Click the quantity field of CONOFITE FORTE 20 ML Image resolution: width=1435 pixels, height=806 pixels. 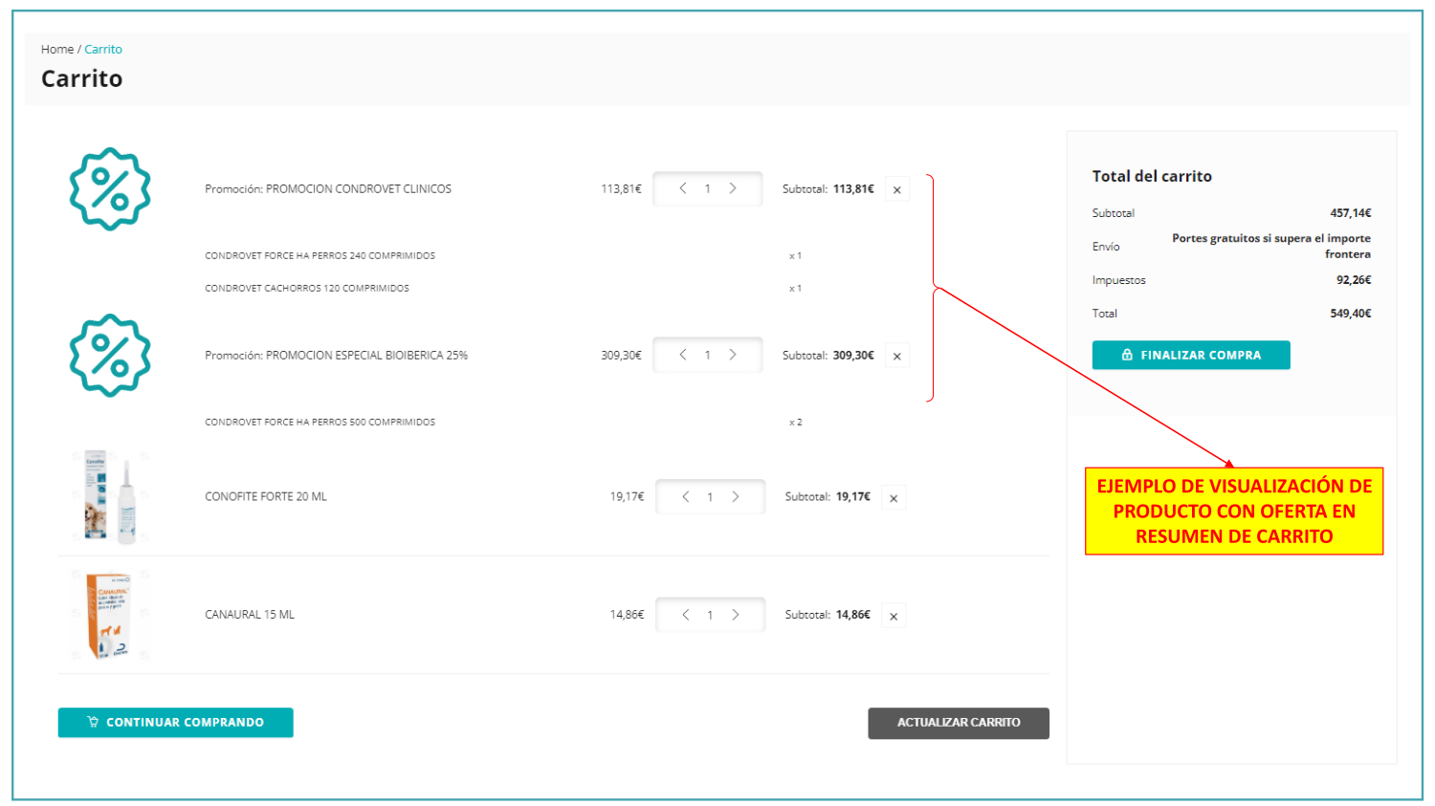[710, 497]
